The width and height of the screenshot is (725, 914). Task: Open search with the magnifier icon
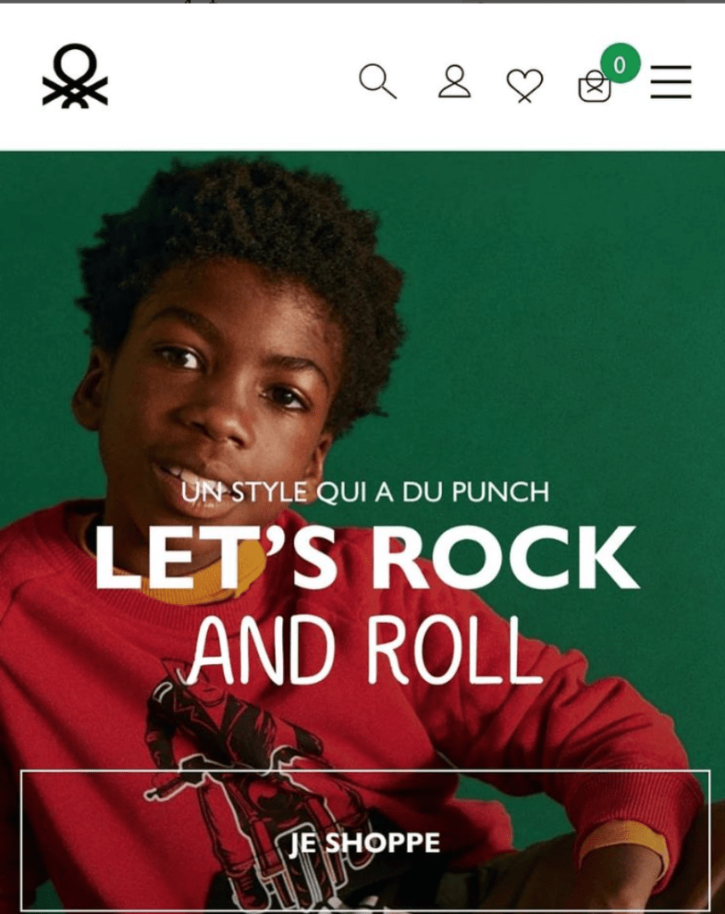(x=378, y=81)
